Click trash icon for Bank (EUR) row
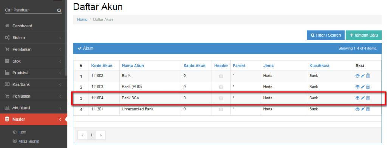The height and width of the screenshot is (148, 387). tap(368, 87)
